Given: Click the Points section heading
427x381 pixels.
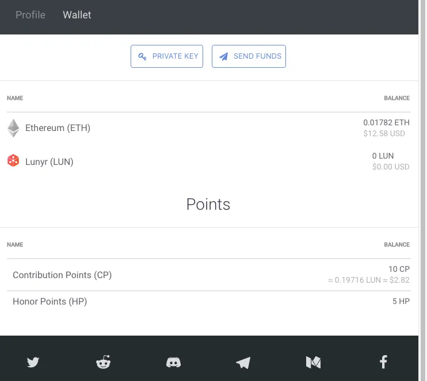Looking at the screenshot, I should (208, 204).
